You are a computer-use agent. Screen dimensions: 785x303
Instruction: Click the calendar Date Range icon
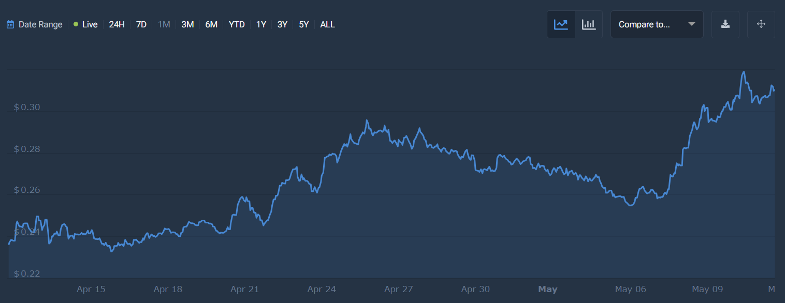point(10,24)
